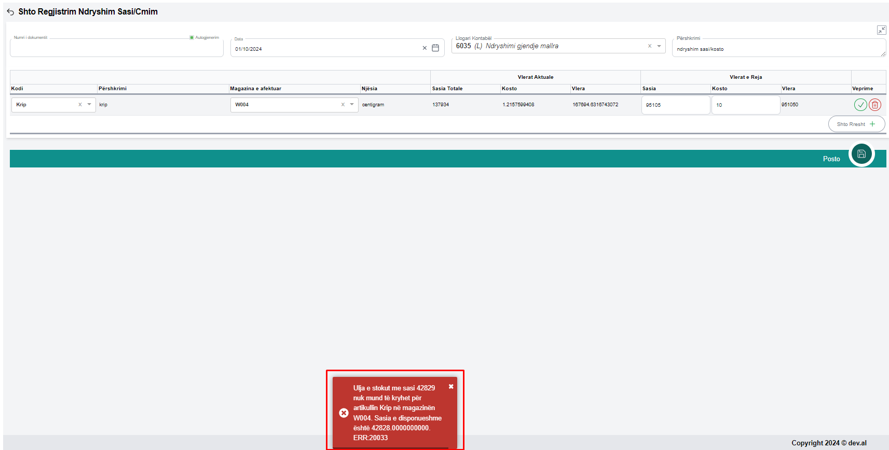Screen dimensions: 889x450
Task: Click the save icon next to Posto
Action: [x=861, y=154]
